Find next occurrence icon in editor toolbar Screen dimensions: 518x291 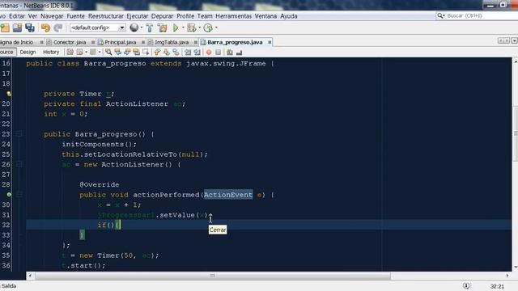click(127, 52)
